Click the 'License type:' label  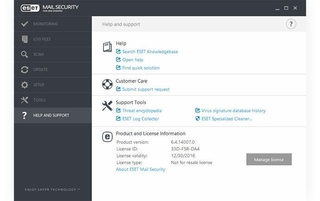(x=129, y=163)
